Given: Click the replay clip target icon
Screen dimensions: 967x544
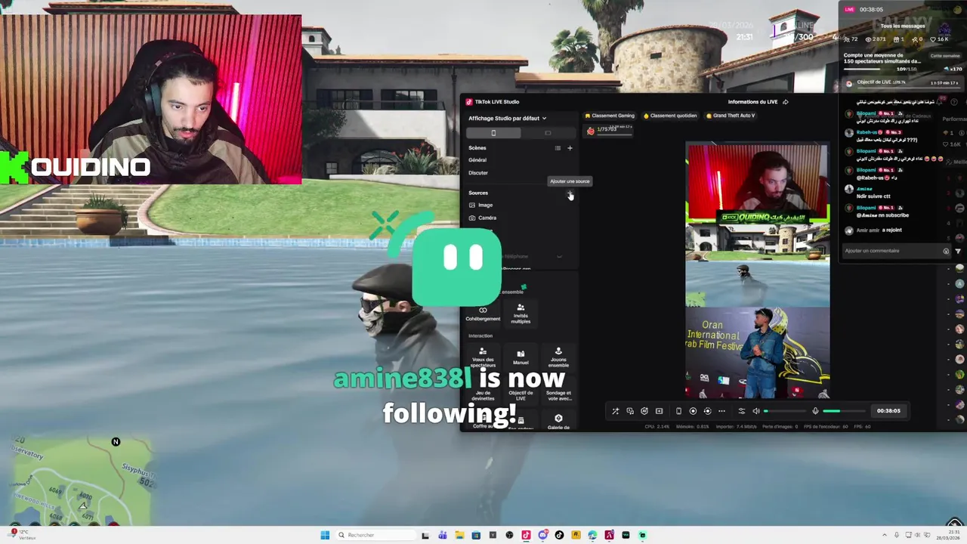Looking at the screenshot, I should 707,411.
